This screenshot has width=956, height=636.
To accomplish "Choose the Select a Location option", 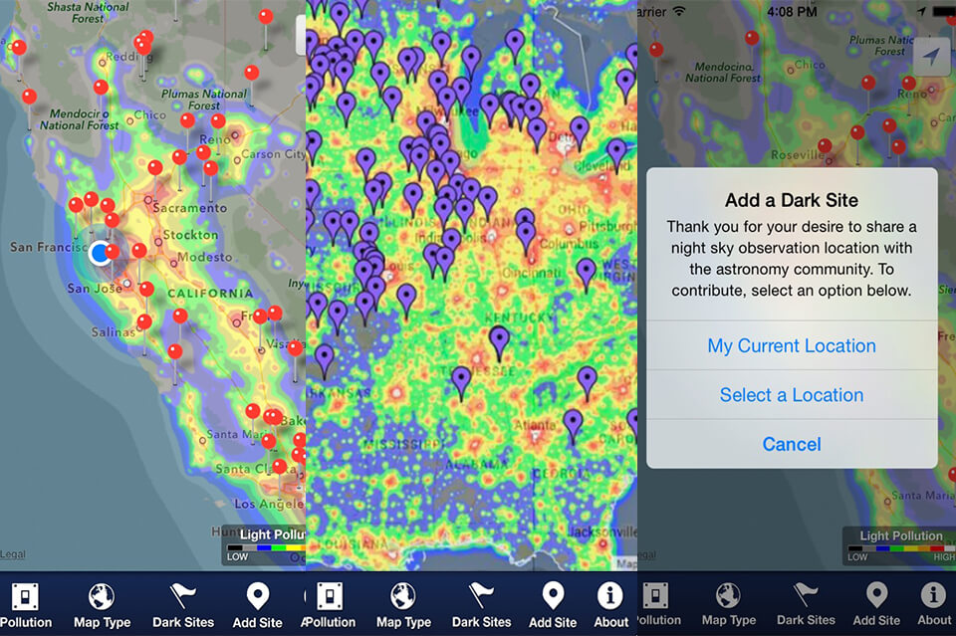I will tap(792, 395).
